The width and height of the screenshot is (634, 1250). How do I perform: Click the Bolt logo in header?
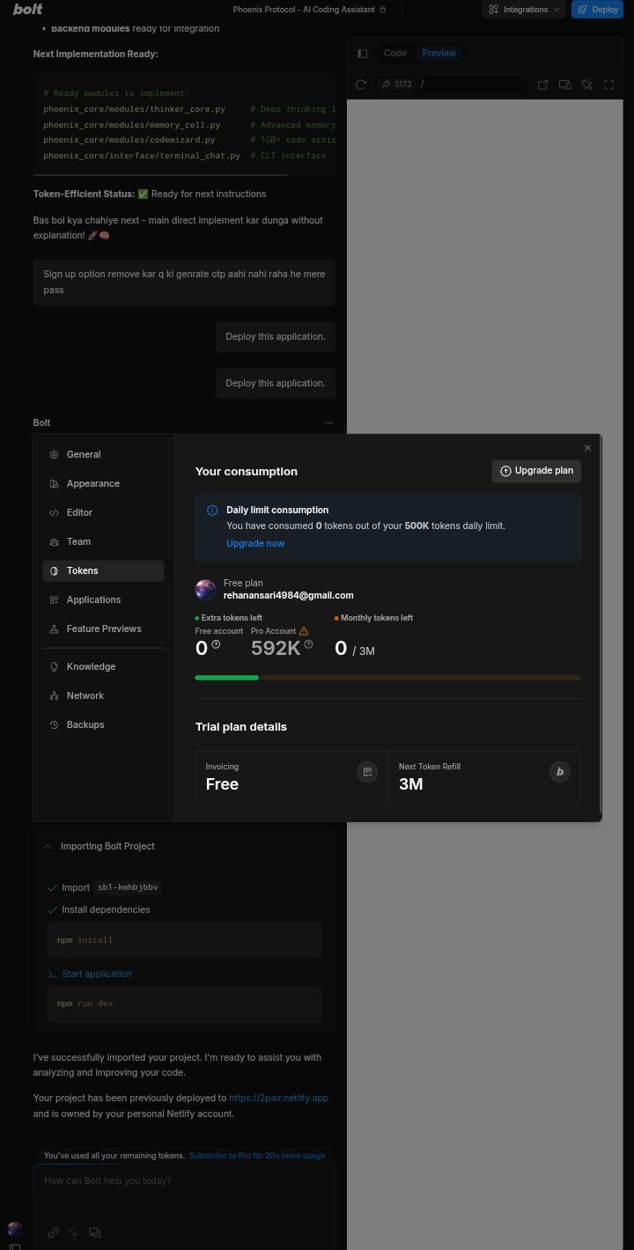(x=28, y=9)
